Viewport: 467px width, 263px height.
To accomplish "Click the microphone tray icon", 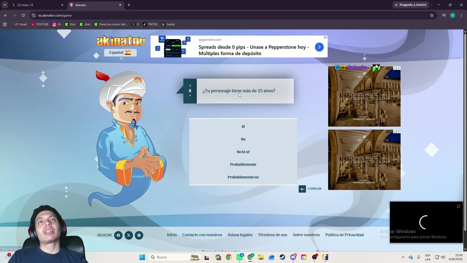I will (418, 257).
